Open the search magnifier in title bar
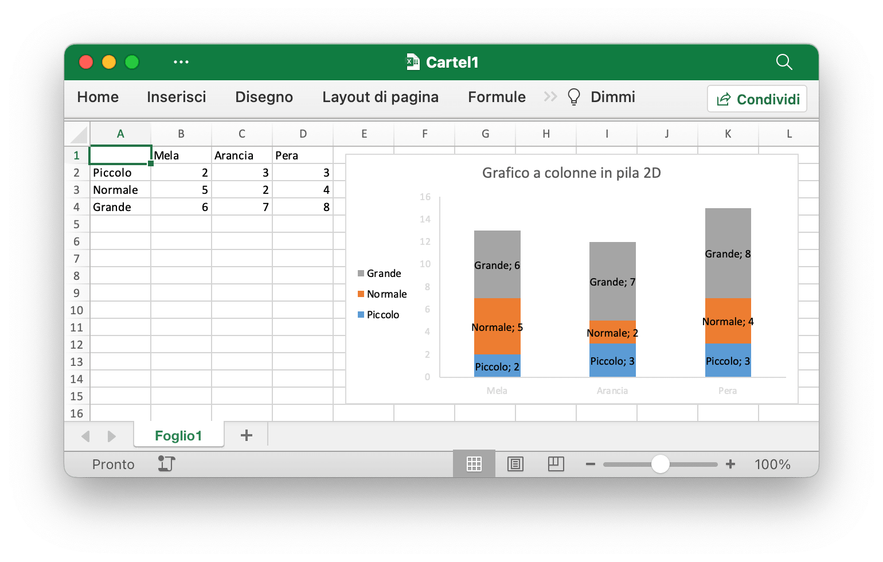883x562 pixels. click(x=784, y=62)
